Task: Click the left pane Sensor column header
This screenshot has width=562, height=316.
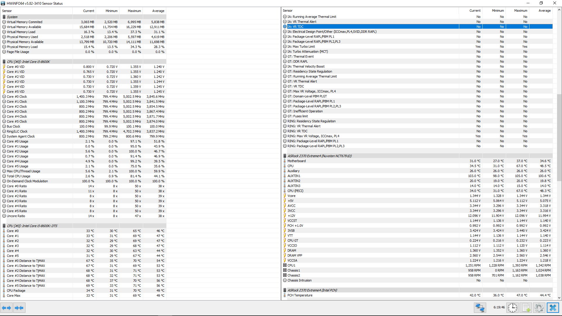Action: [x=7, y=11]
